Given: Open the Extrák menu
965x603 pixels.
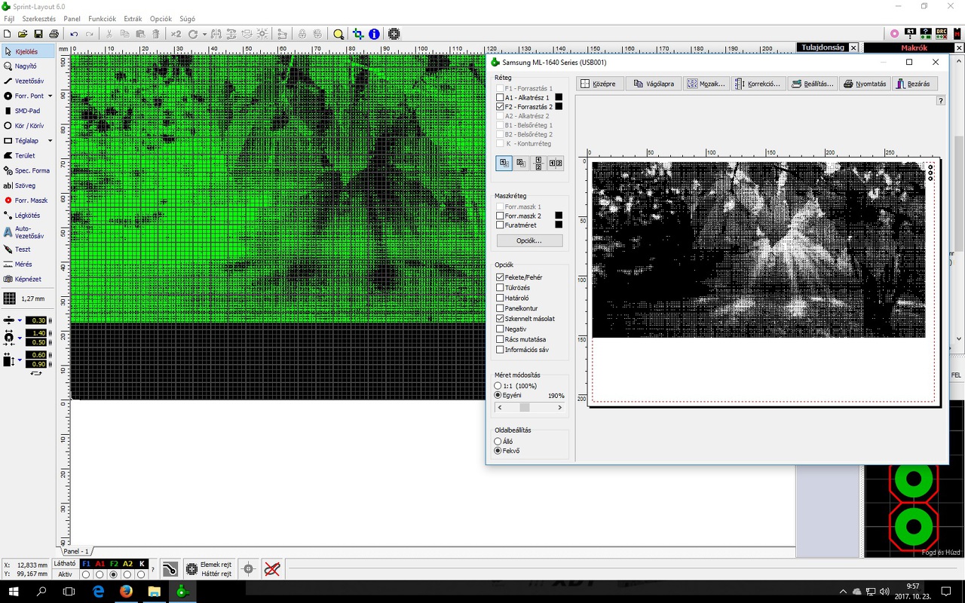Looking at the screenshot, I should coord(132,19).
